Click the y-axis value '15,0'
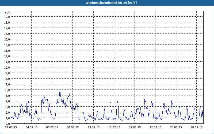Viewport: 214px width, 134px height. click(x=7, y=39)
